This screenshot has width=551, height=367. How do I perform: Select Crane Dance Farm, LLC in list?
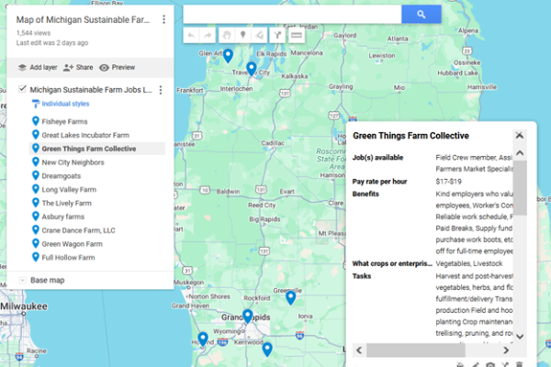77,230
